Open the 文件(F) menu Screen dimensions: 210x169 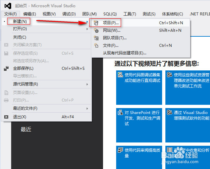coord(10,14)
